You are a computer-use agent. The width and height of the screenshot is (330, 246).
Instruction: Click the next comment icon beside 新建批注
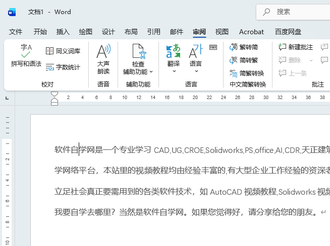[324, 47]
